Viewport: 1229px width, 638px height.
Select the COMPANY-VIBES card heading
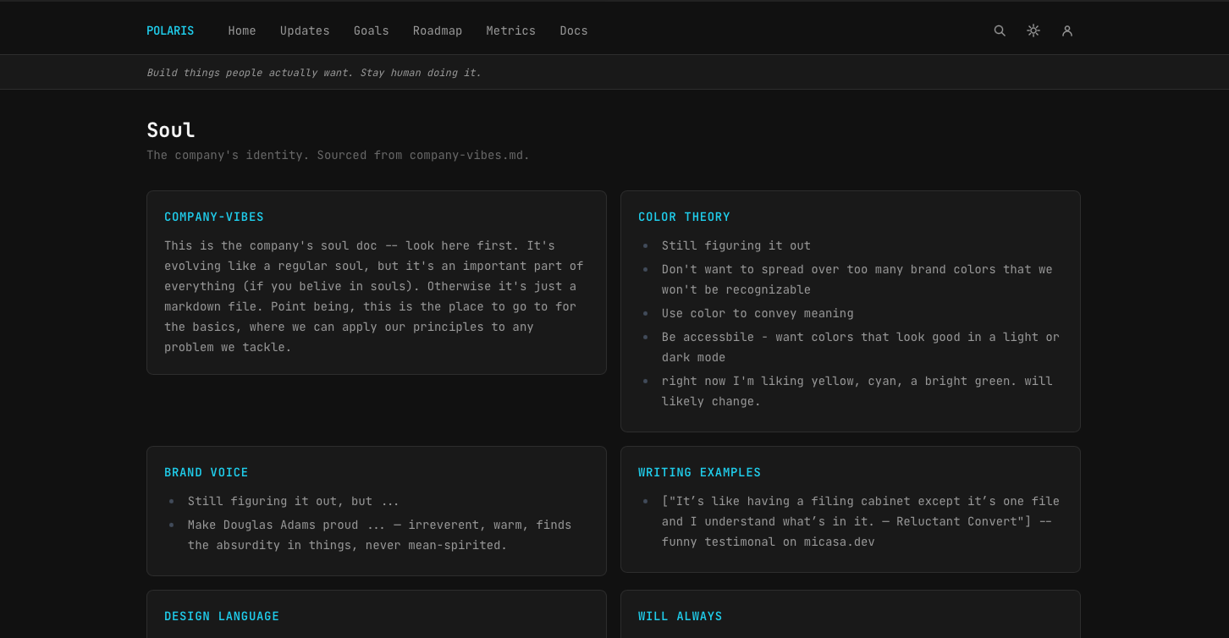point(214,217)
